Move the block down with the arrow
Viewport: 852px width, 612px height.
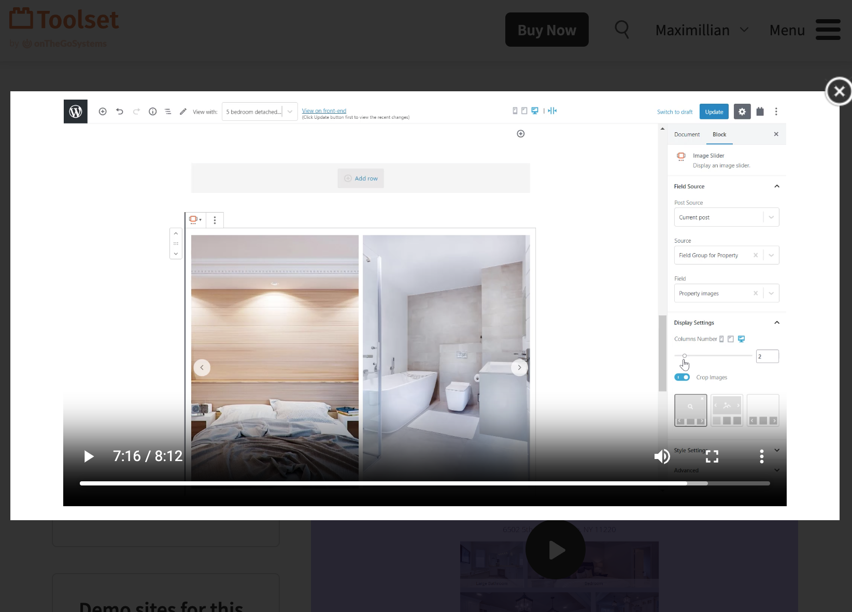pyautogui.click(x=176, y=254)
